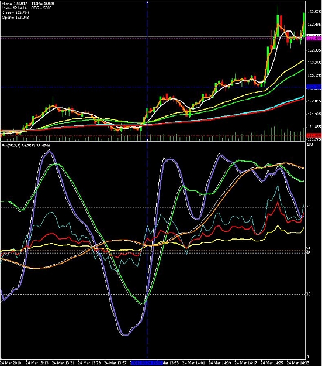Click the "24 Mar 13:37" time label
The image size is (322, 366).
click(115, 363)
